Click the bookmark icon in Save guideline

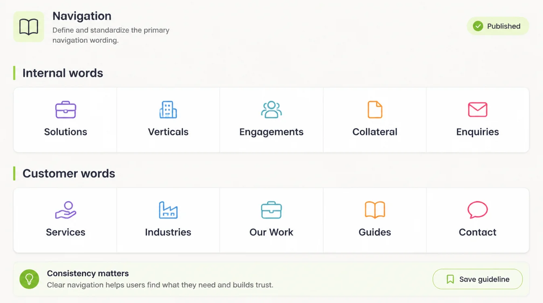[450, 279]
